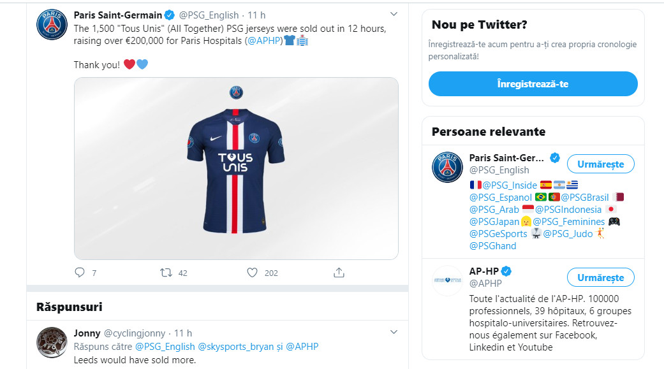664x369 pixels.
Task: Open the @PSGBrasil link in the bio
Action: (x=584, y=197)
